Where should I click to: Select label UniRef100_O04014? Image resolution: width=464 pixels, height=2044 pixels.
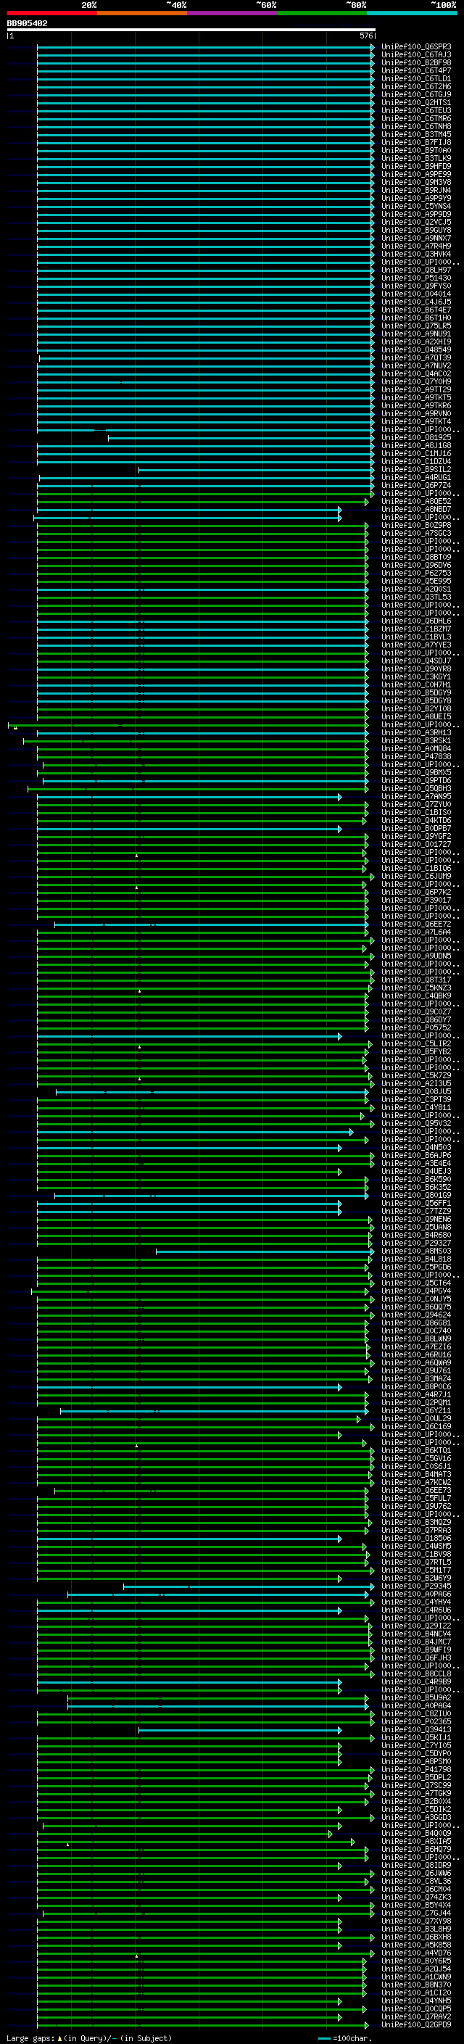tap(416, 294)
